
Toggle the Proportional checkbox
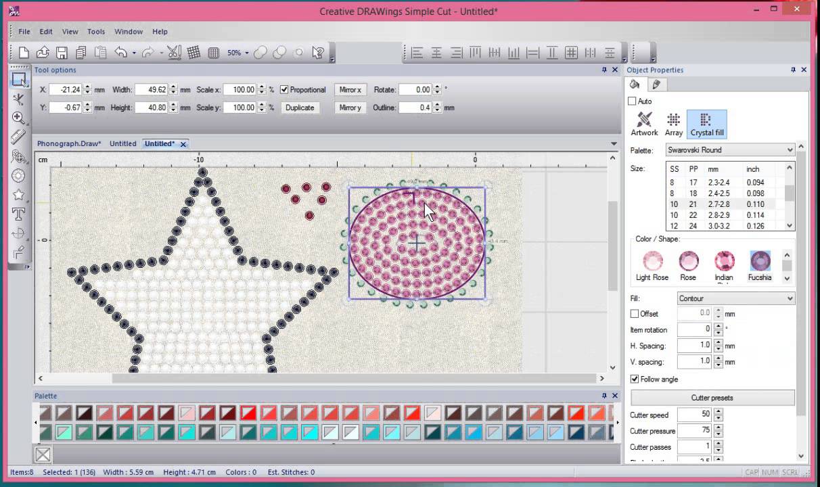point(284,89)
